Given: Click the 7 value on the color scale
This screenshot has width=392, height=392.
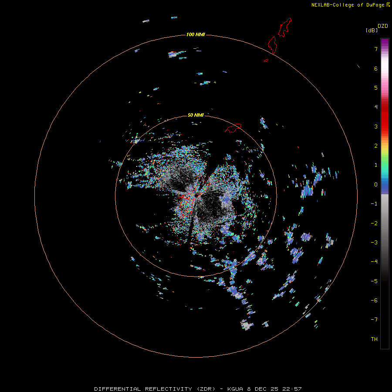Looking at the screenshot, I should (x=376, y=49).
